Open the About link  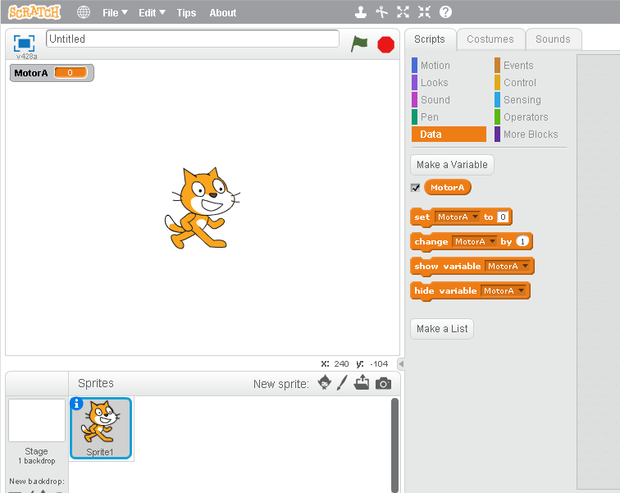click(x=222, y=12)
